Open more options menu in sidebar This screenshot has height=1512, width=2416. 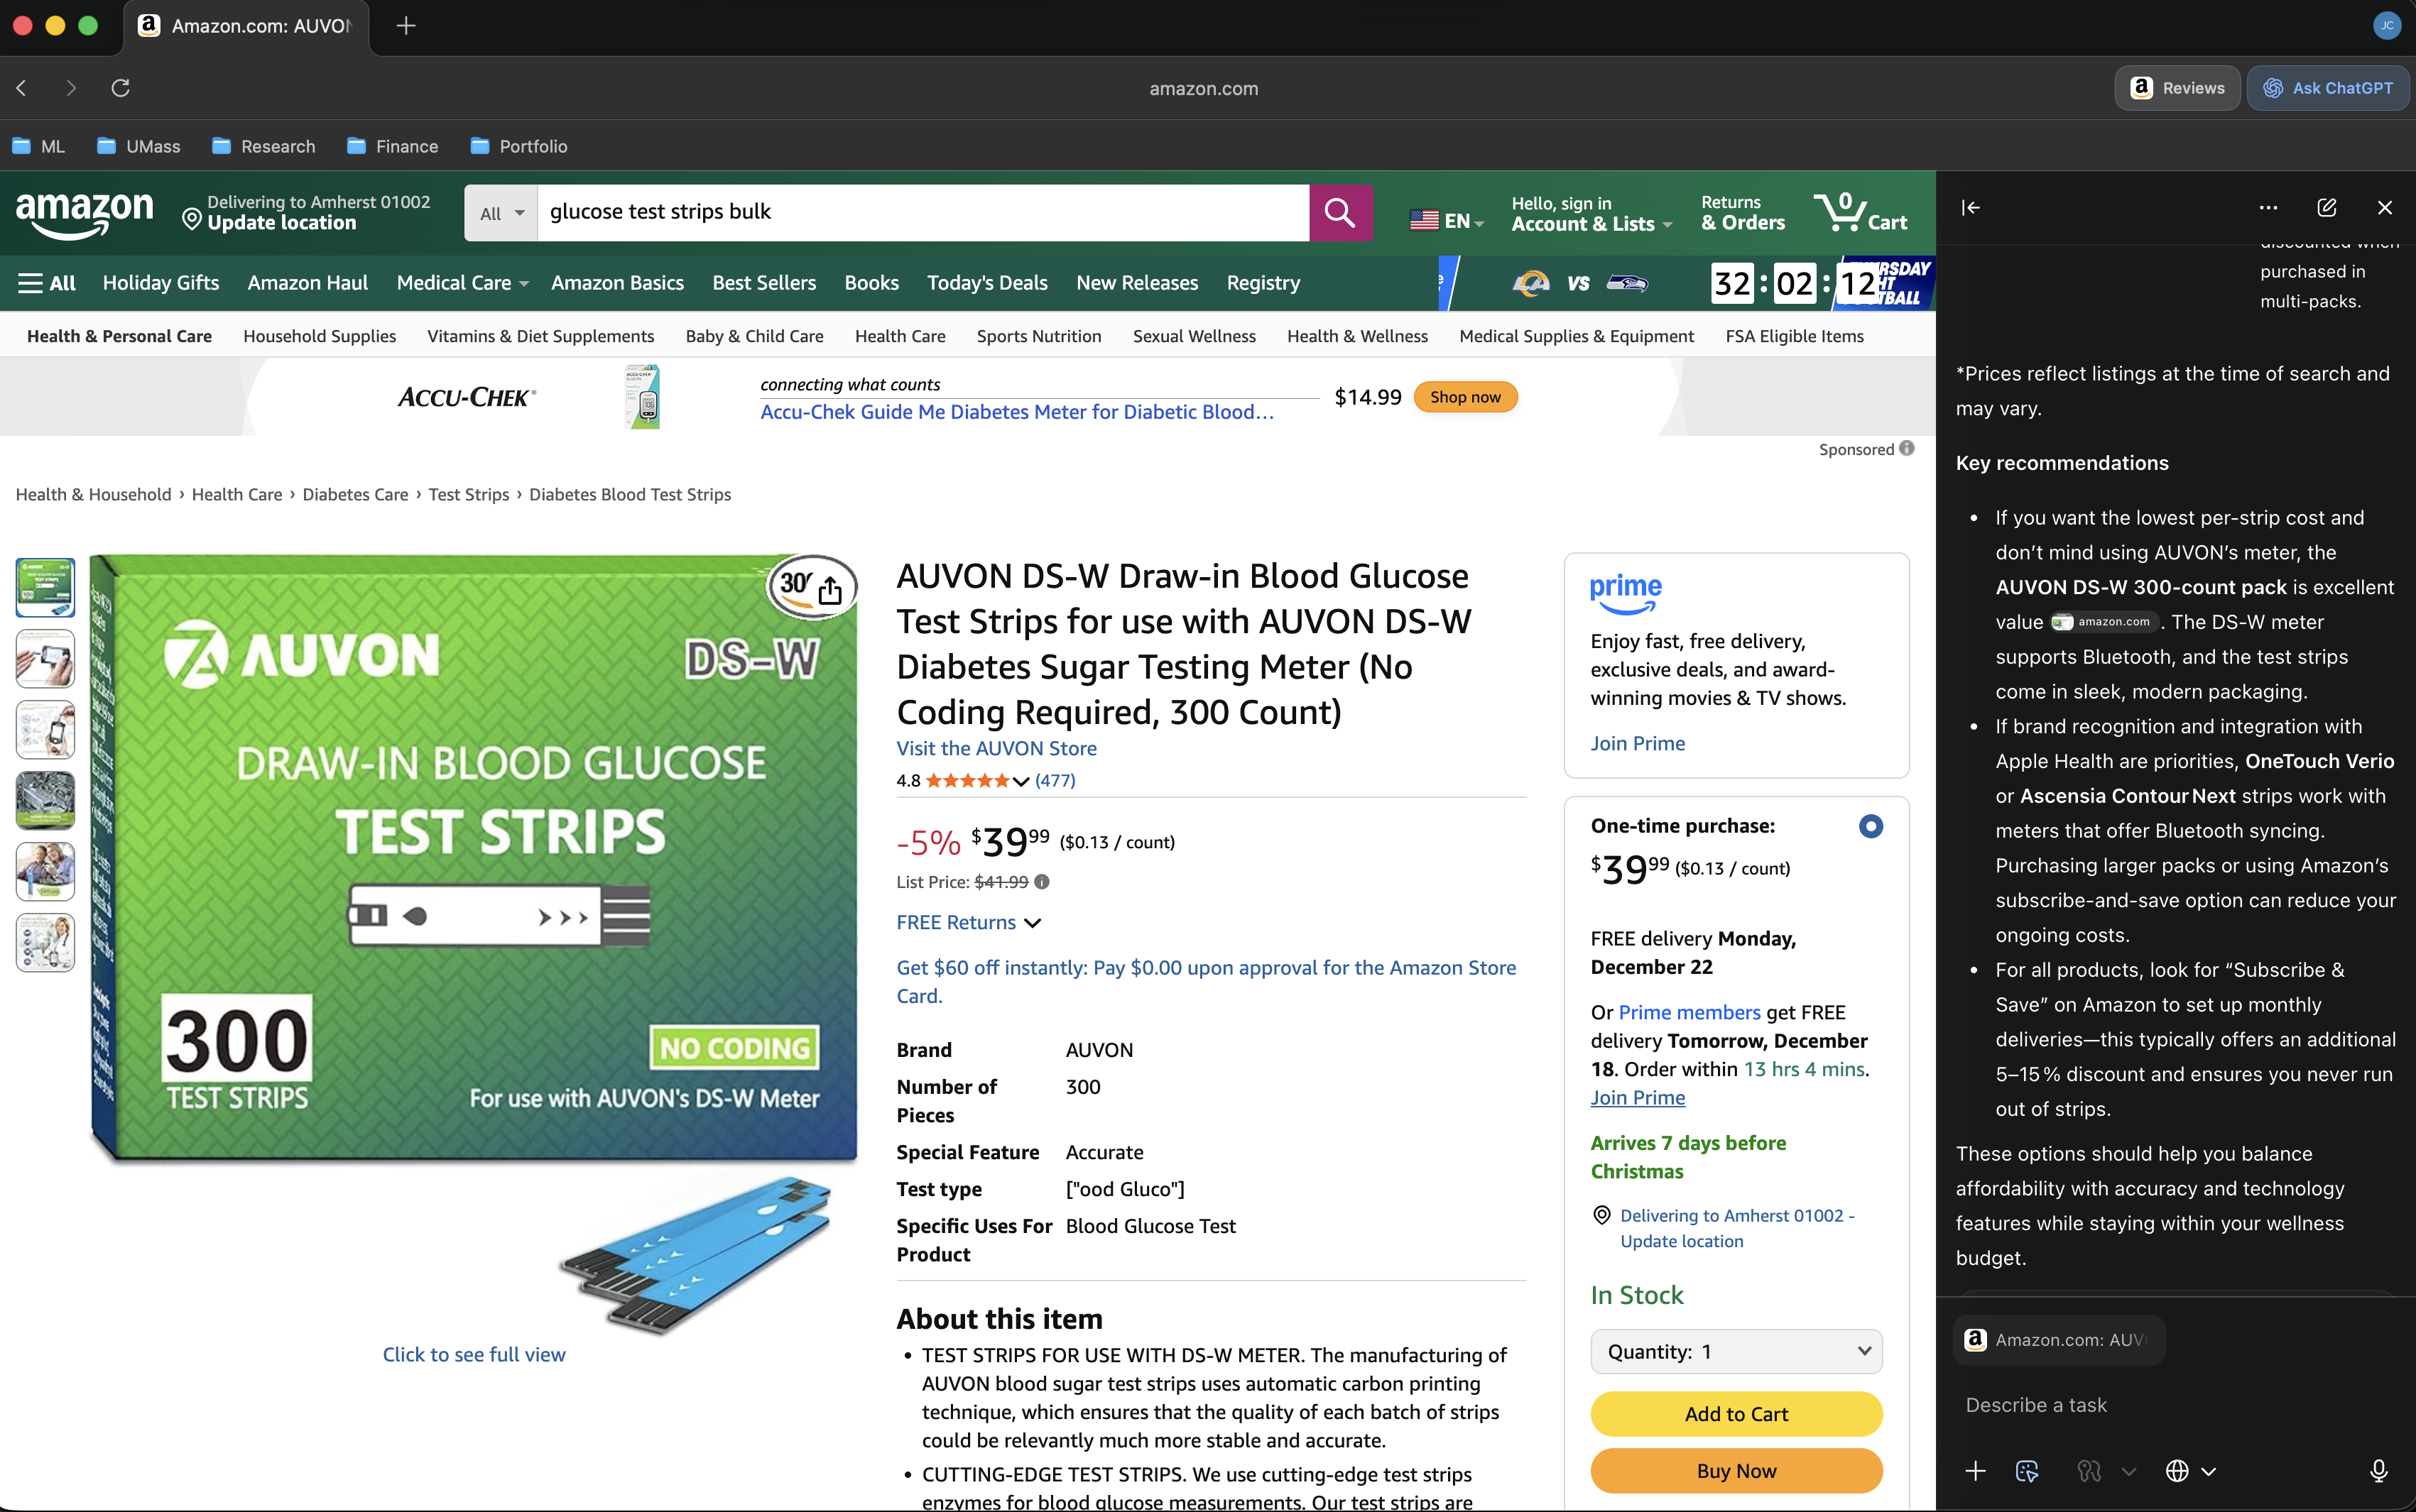pos(2267,207)
